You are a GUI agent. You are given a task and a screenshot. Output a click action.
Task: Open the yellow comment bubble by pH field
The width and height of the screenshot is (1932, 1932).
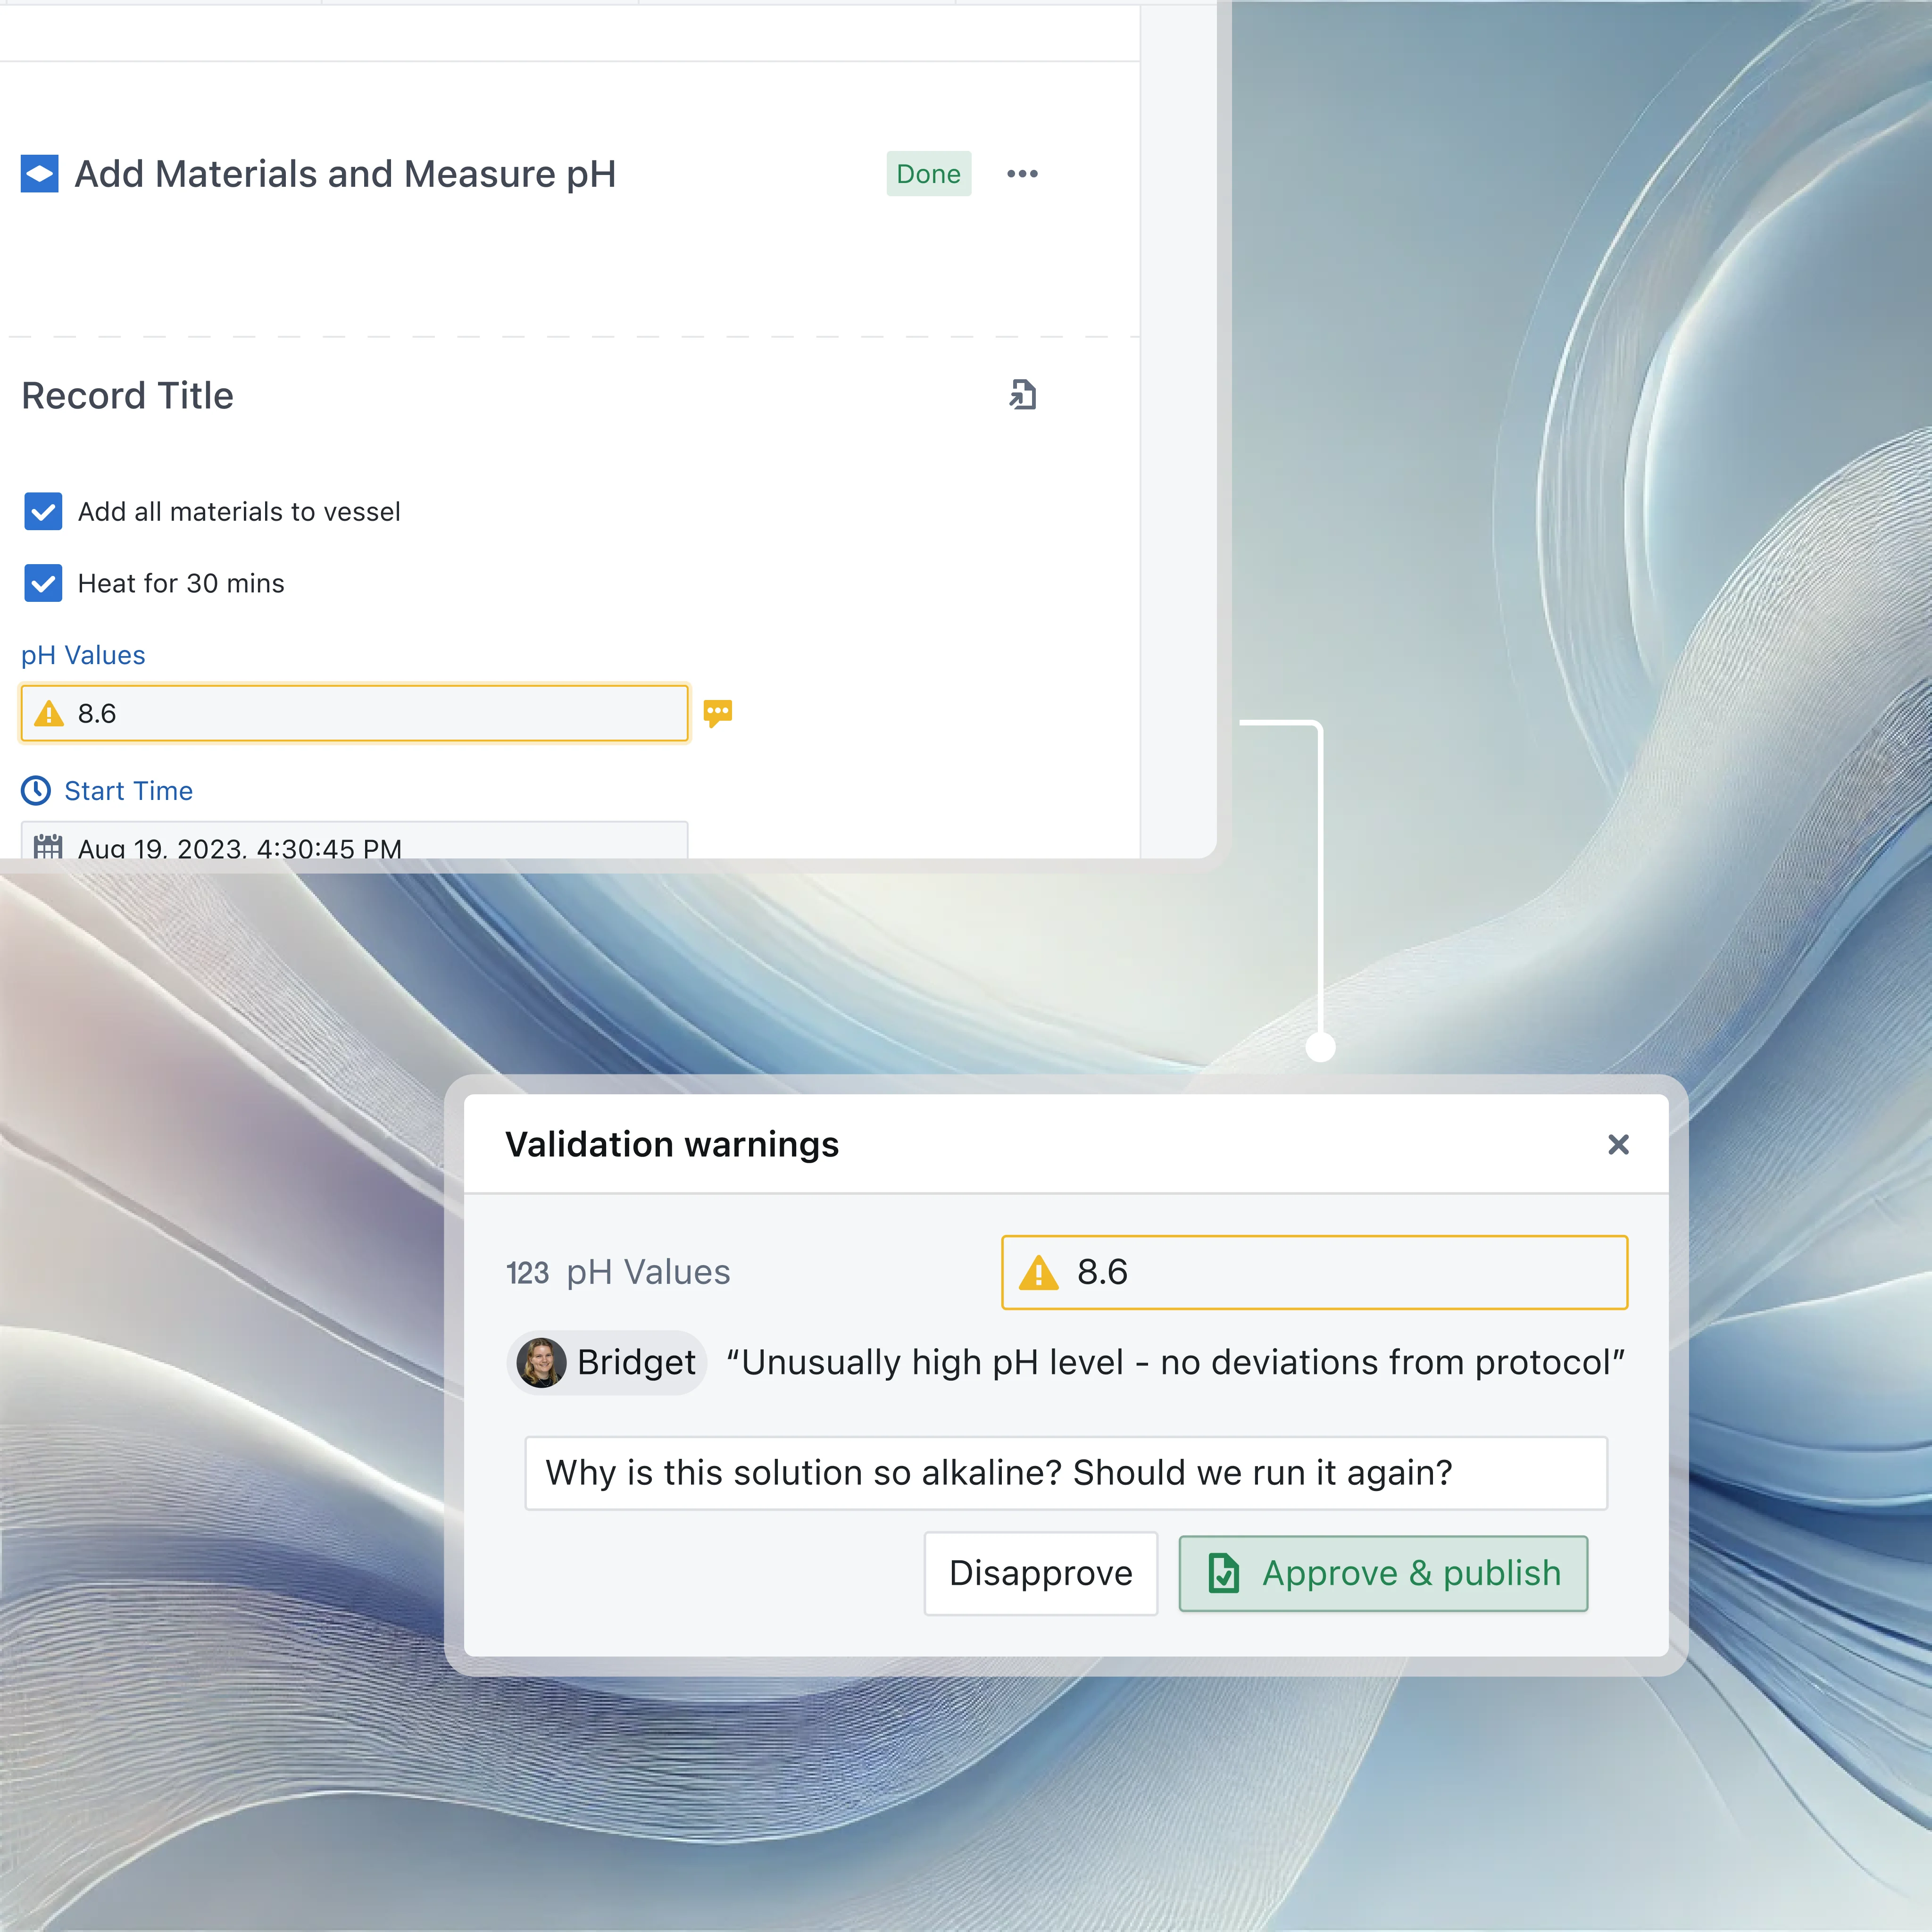[718, 713]
